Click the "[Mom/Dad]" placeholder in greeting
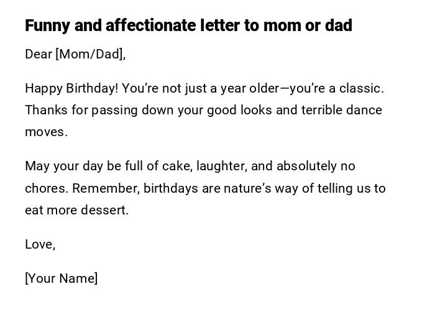 (90, 54)
